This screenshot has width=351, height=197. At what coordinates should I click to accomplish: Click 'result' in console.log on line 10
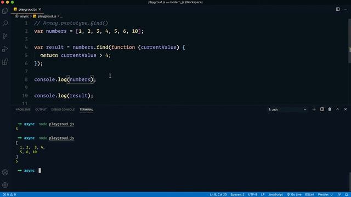(x=78, y=96)
